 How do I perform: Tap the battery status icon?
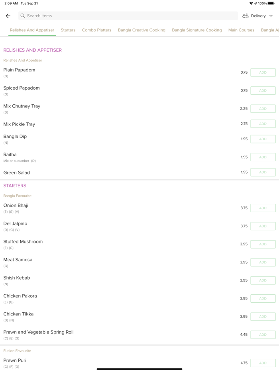[x=271, y=3]
